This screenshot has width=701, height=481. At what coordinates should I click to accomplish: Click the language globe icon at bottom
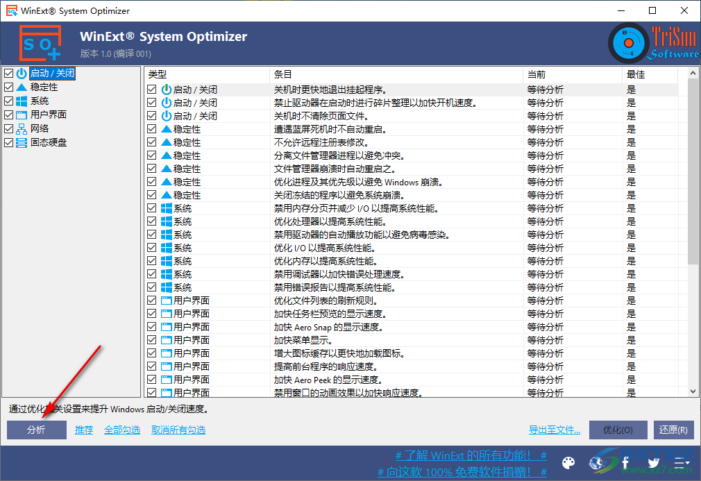tap(596, 463)
